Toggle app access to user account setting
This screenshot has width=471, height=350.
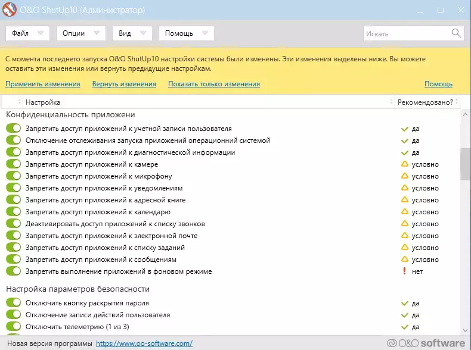(13, 128)
